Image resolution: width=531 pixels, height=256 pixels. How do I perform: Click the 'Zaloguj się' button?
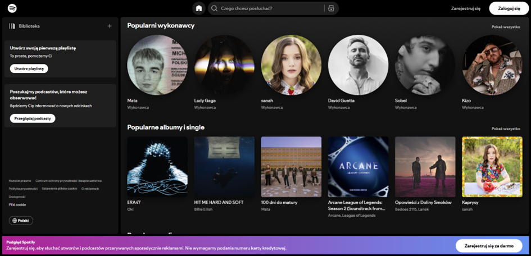[509, 8]
